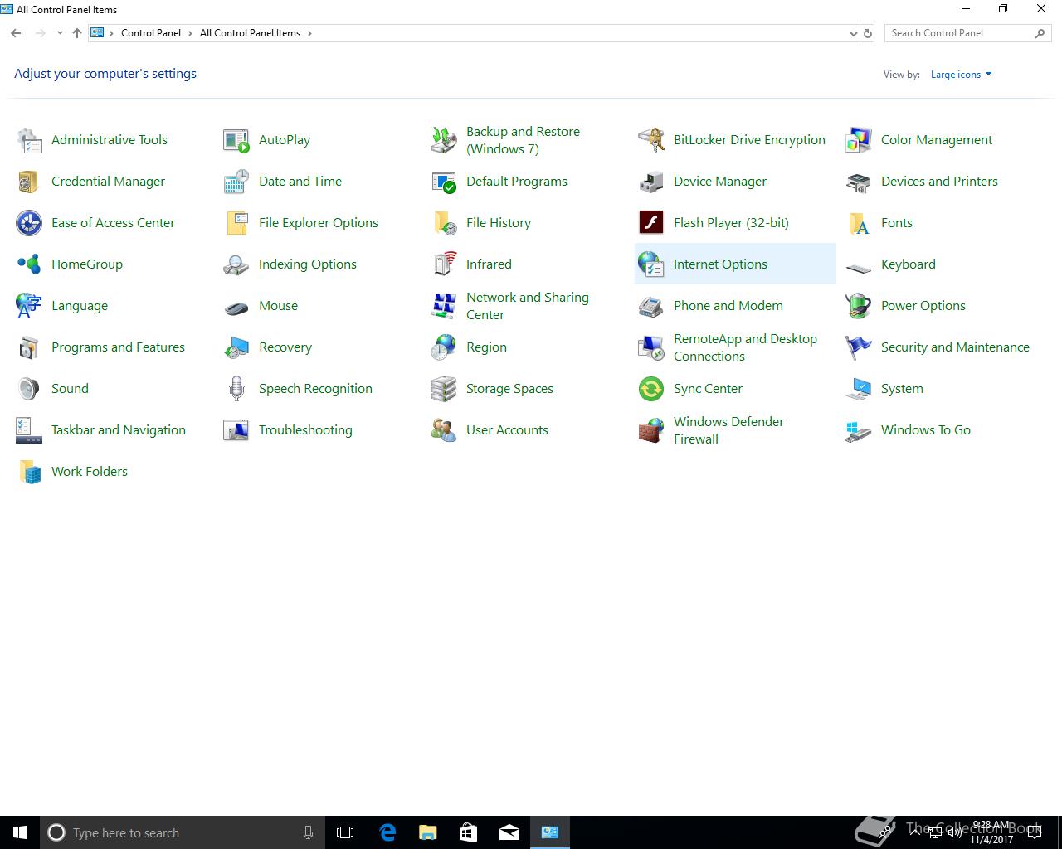The width and height of the screenshot is (1062, 849).
Task: Open the Indexing Options icon
Action: coord(236,264)
